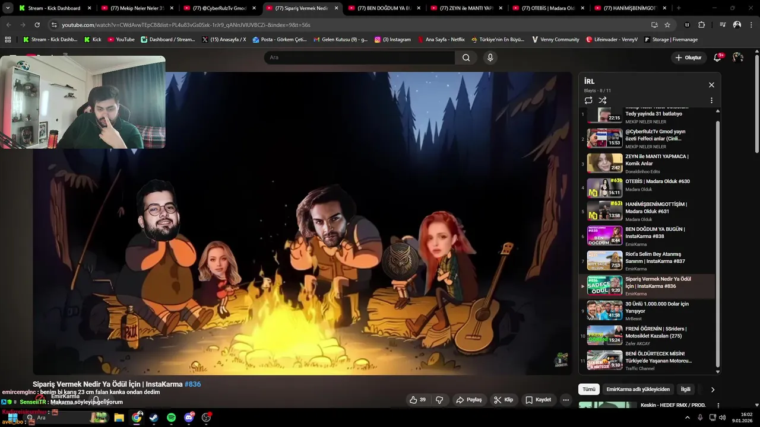Open the YouTube bookmark
Viewport: 760px width, 427px height.
121,40
